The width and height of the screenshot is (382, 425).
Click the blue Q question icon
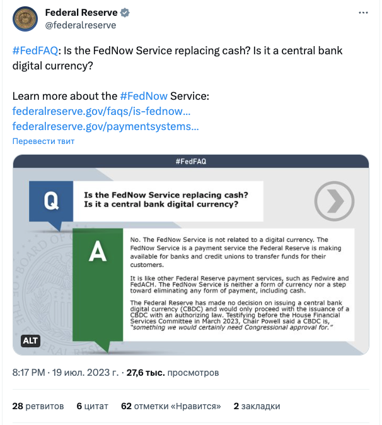51,202
